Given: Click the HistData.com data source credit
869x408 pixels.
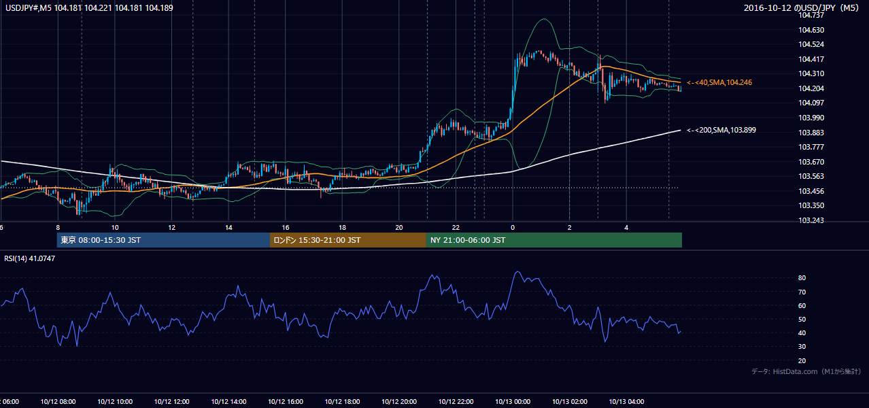Looking at the screenshot, I should coord(806,371).
